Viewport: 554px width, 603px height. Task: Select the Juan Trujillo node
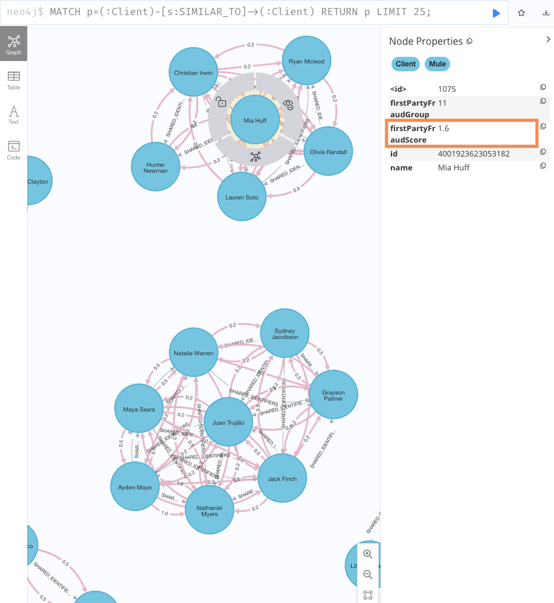tap(228, 422)
